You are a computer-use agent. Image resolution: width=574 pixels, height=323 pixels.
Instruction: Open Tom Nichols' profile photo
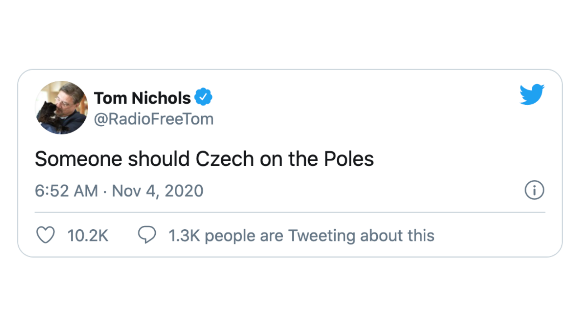click(x=62, y=107)
